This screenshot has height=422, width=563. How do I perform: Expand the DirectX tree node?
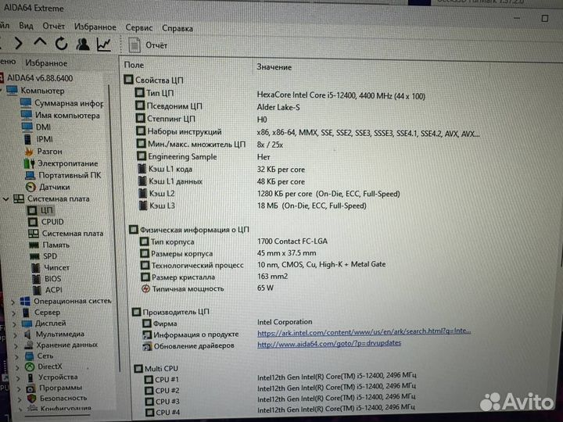pos(17,367)
